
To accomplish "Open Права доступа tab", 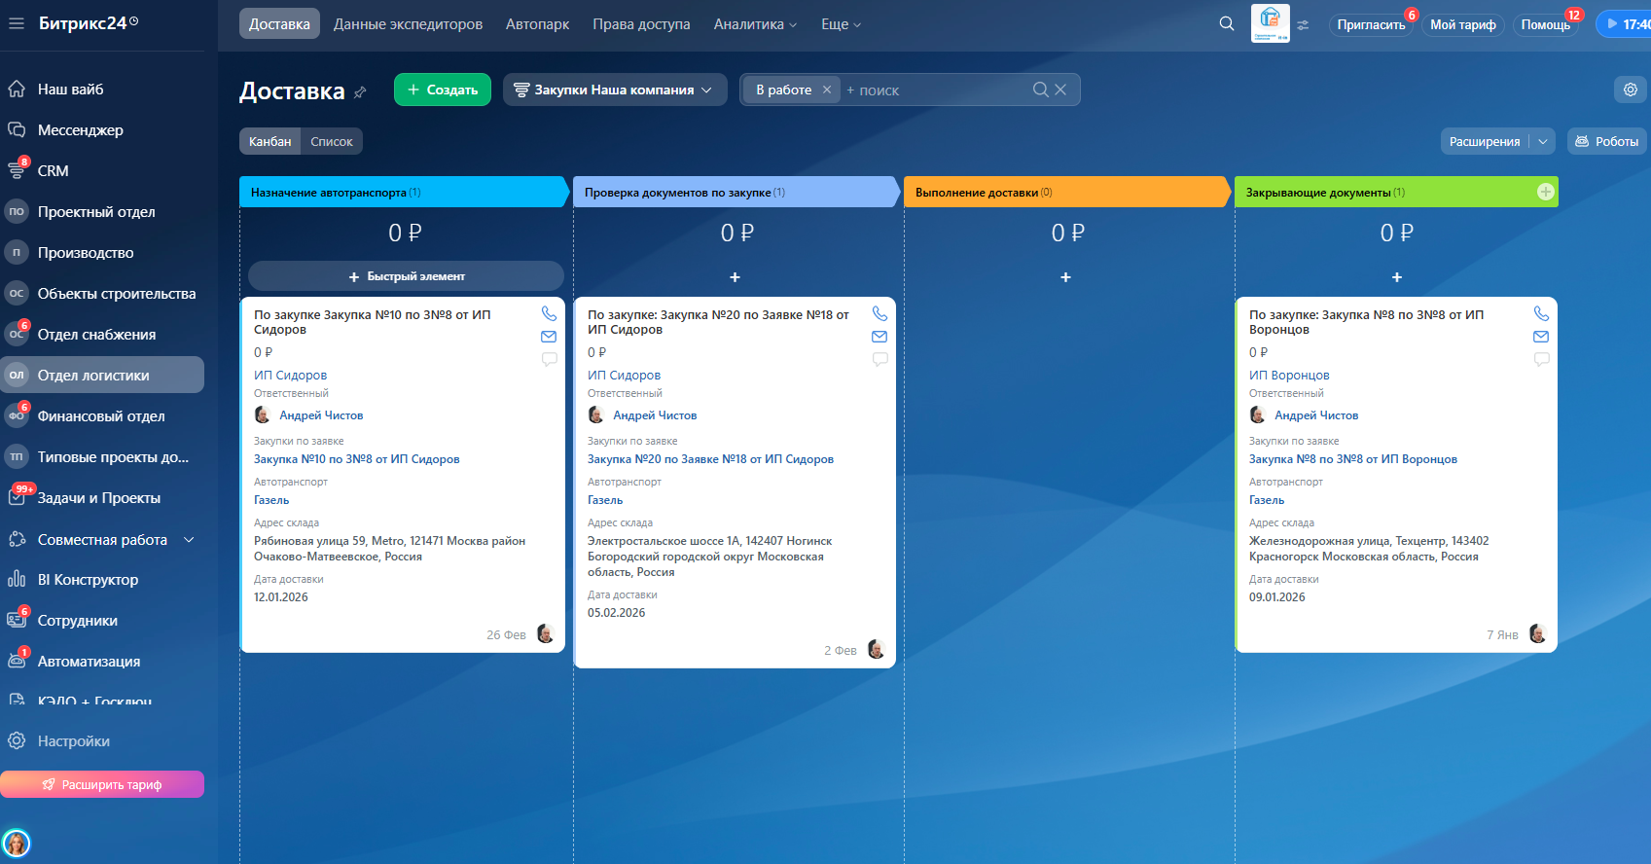I will pyautogui.click(x=641, y=24).
